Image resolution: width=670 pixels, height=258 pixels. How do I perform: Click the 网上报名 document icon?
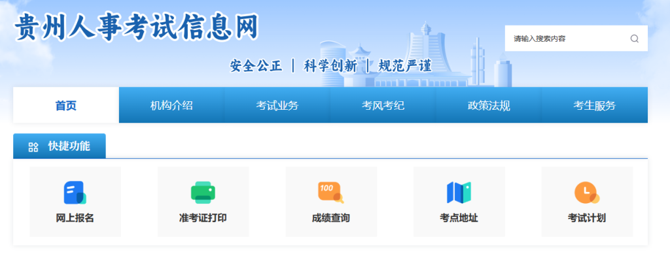coord(75,193)
